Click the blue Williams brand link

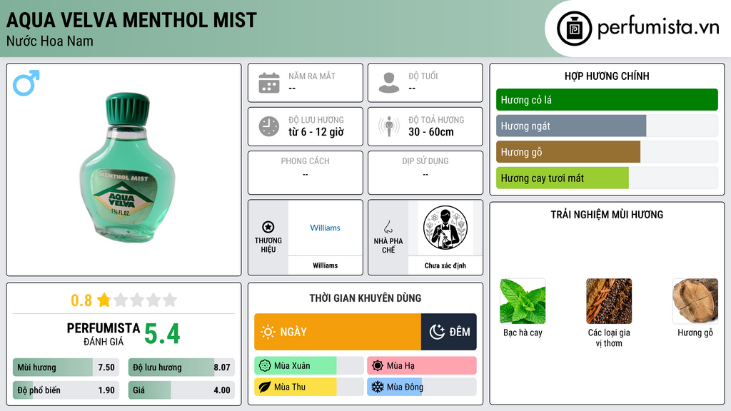[325, 228]
